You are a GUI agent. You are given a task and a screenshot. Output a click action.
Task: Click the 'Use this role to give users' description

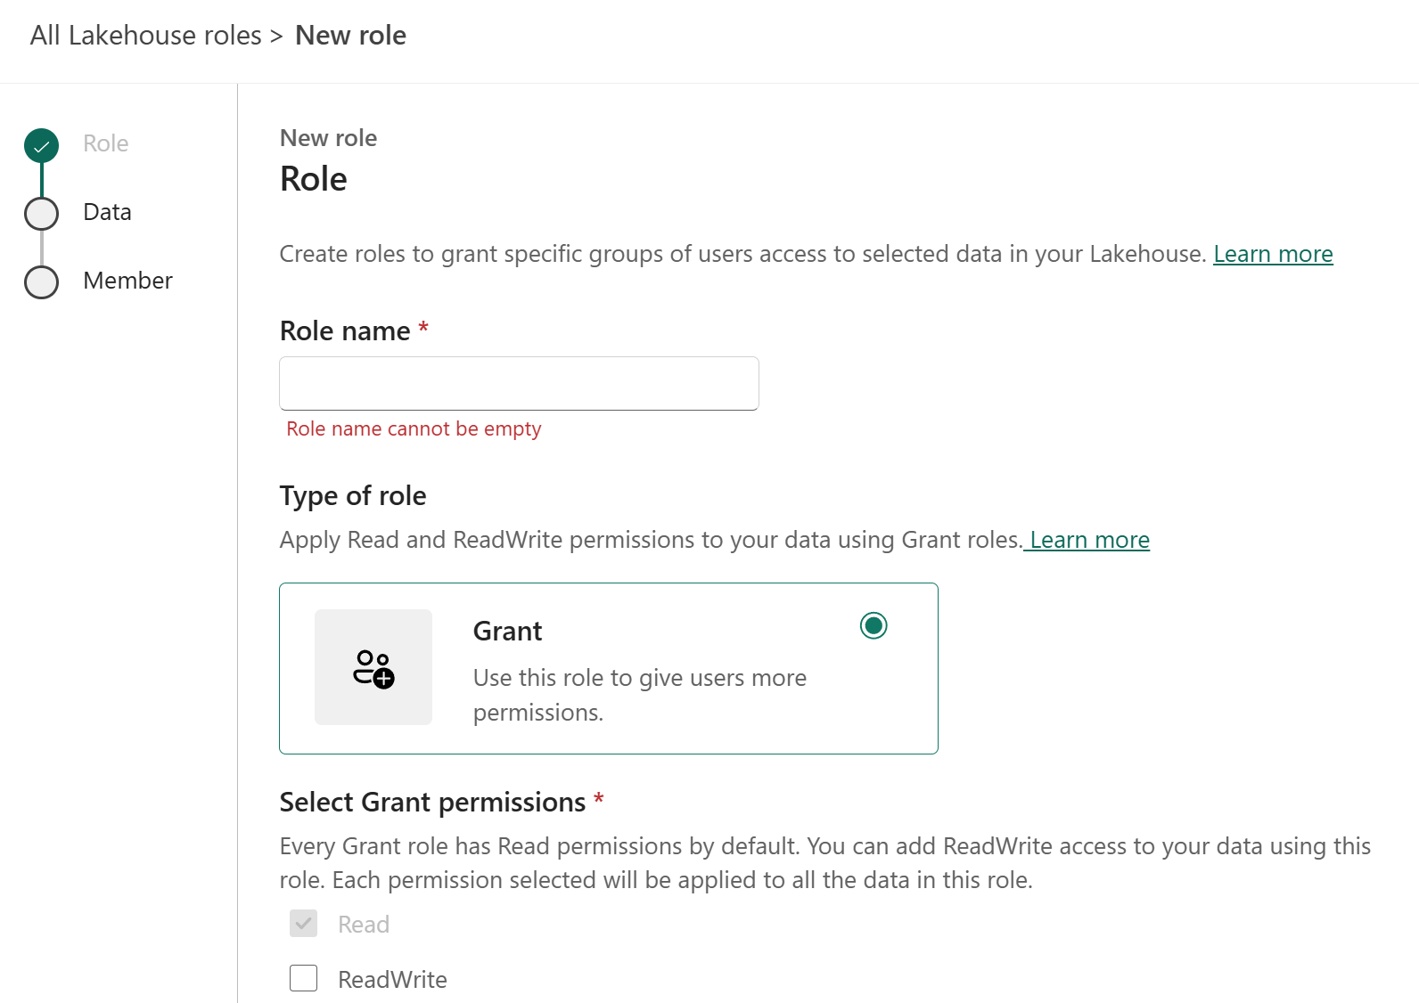pos(639,696)
